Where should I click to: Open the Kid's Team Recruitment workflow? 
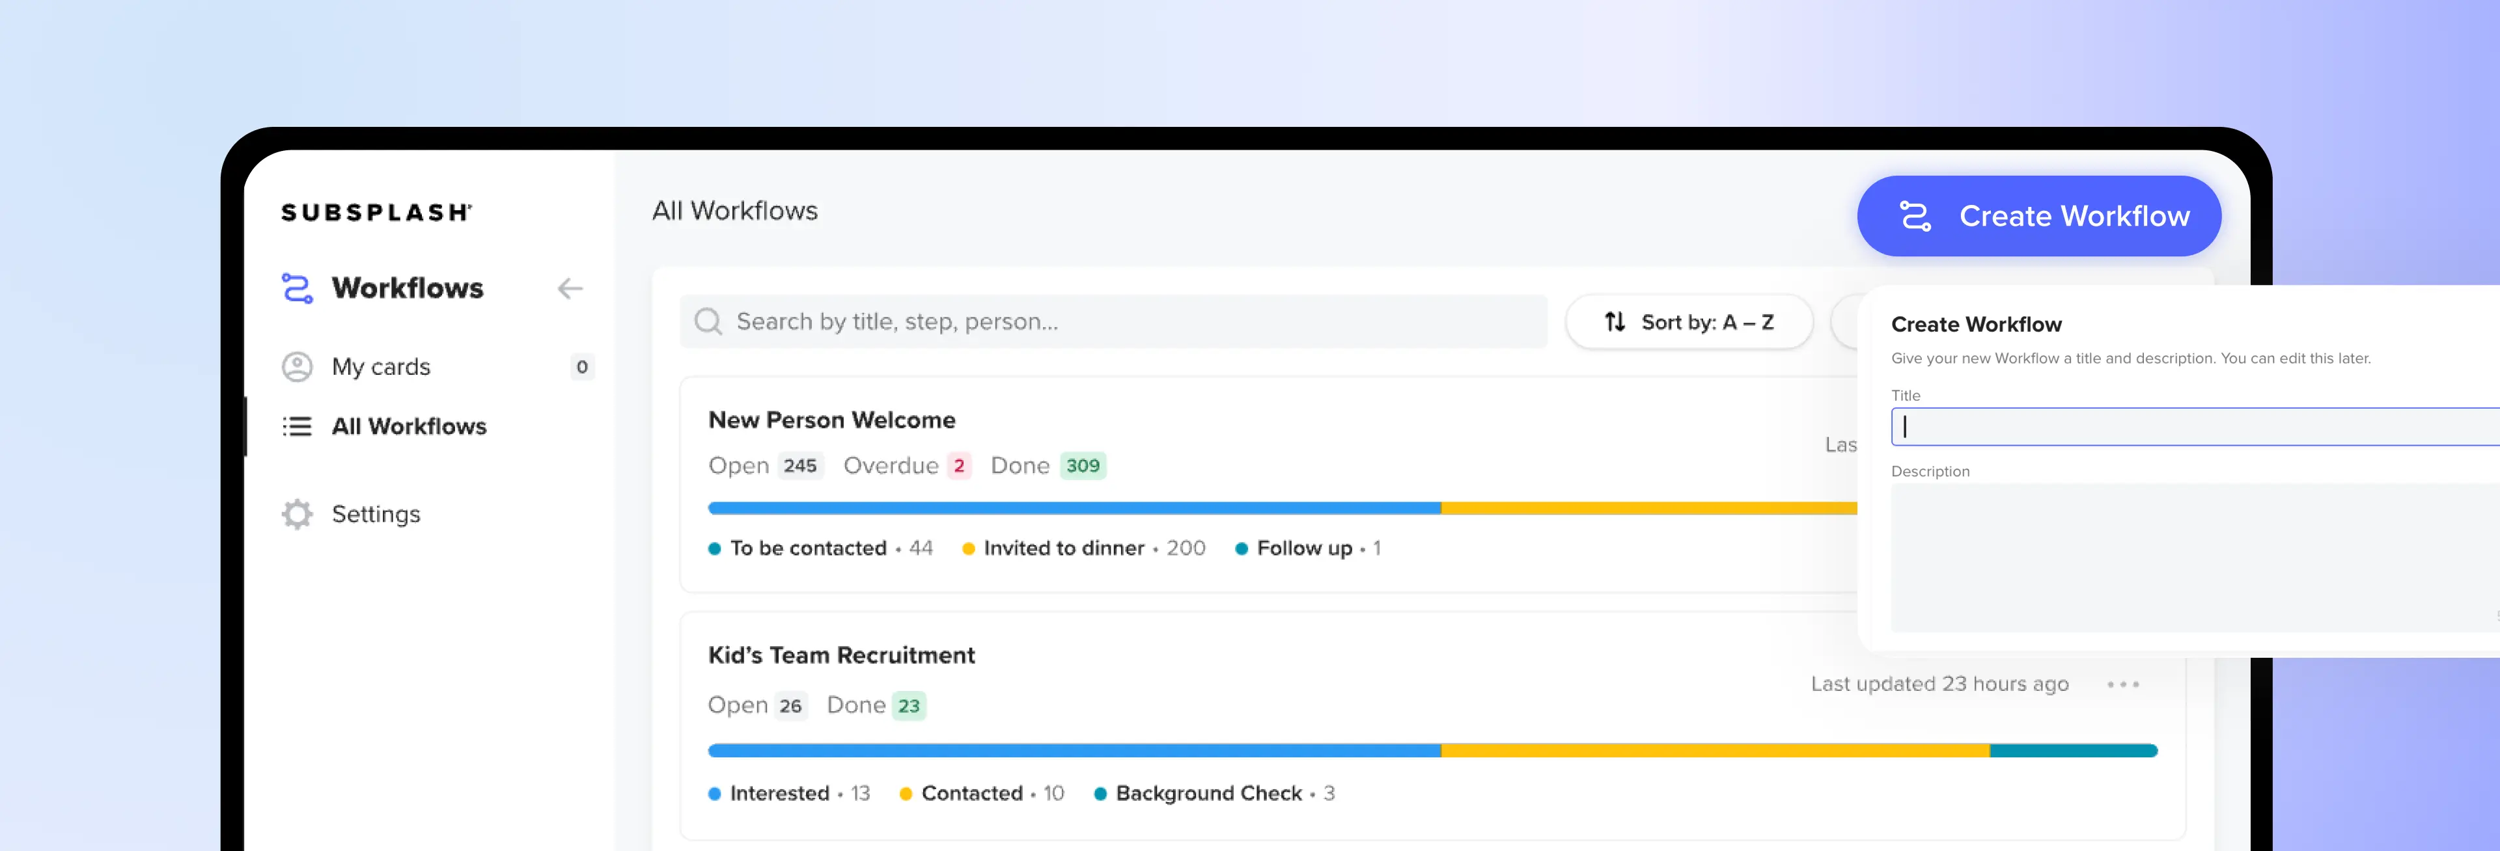pos(841,655)
